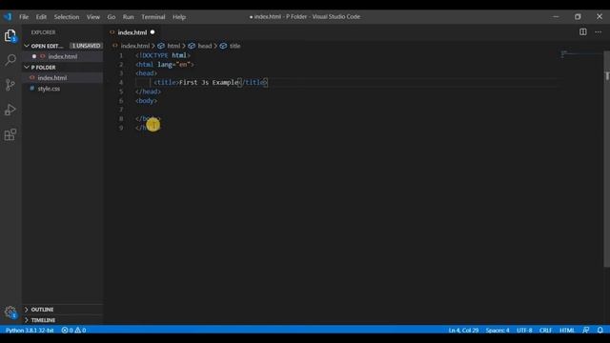Click the 1 UNSAVED badge

click(x=86, y=46)
